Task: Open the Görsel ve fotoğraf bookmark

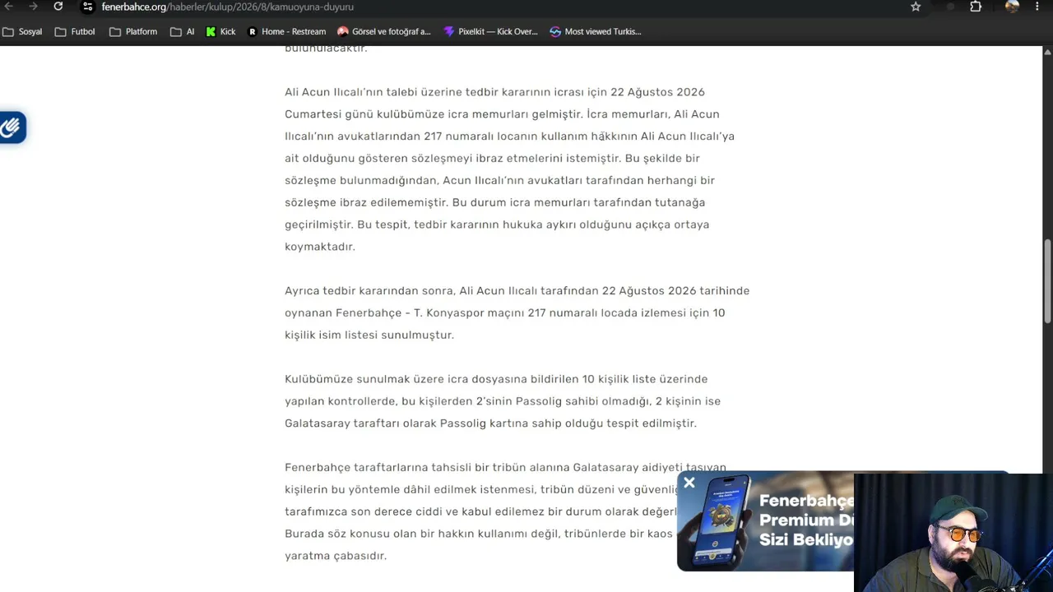Action: [x=384, y=31]
